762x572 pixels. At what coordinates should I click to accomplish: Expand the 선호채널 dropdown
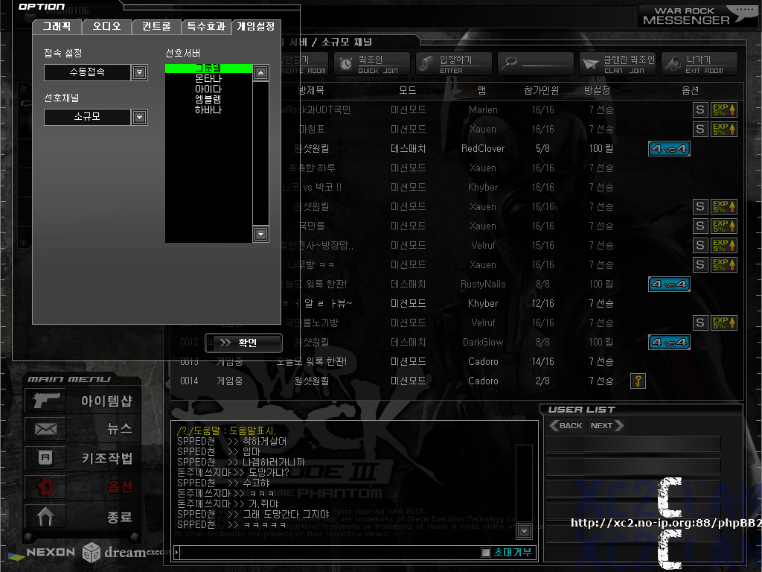[139, 117]
